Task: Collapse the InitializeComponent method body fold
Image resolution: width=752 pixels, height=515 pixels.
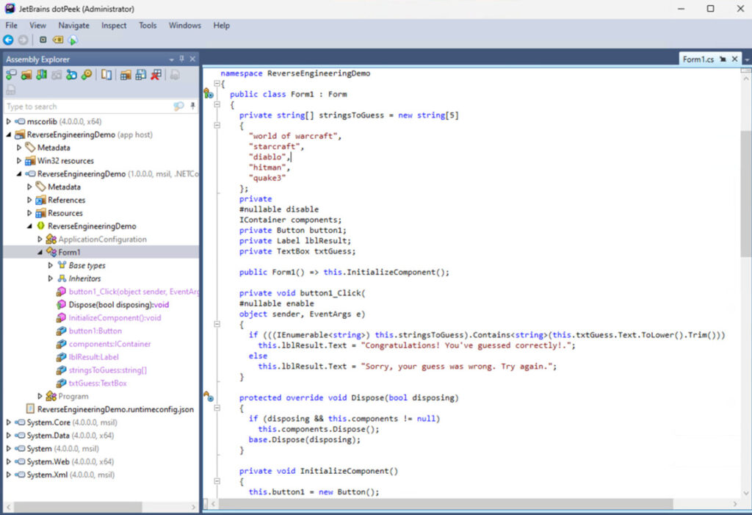Action: pyautogui.click(x=217, y=481)
